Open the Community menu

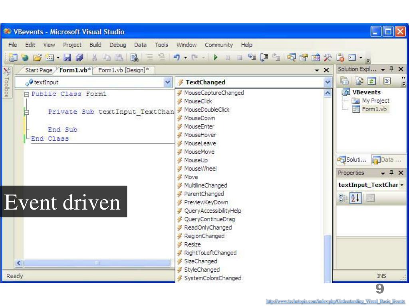[219, 45]
